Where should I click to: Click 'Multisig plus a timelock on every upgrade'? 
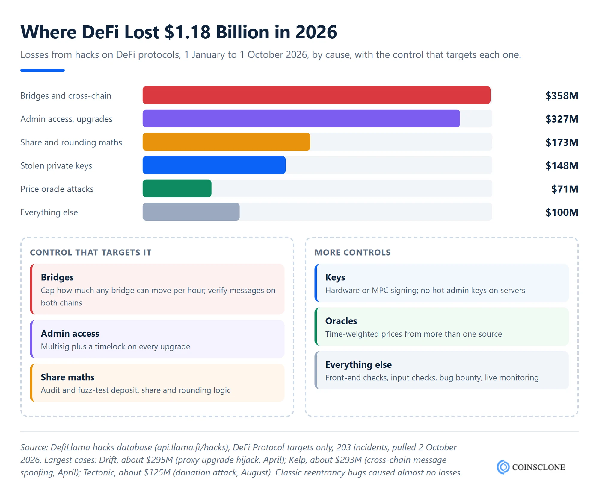pyautogui.click(x=115, y=346)
